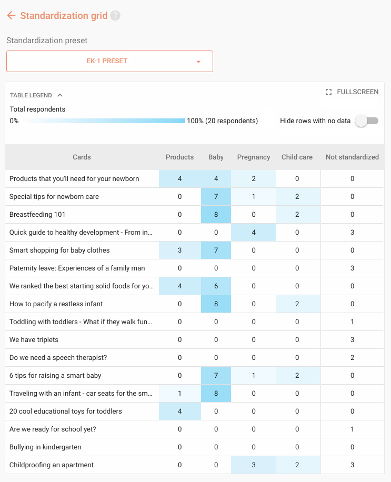Click the Pregnancy column header
The image size is (391, 482).
[x=254, y=157]
